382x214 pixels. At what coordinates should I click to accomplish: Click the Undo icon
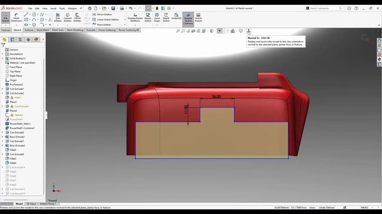[131, 8]
